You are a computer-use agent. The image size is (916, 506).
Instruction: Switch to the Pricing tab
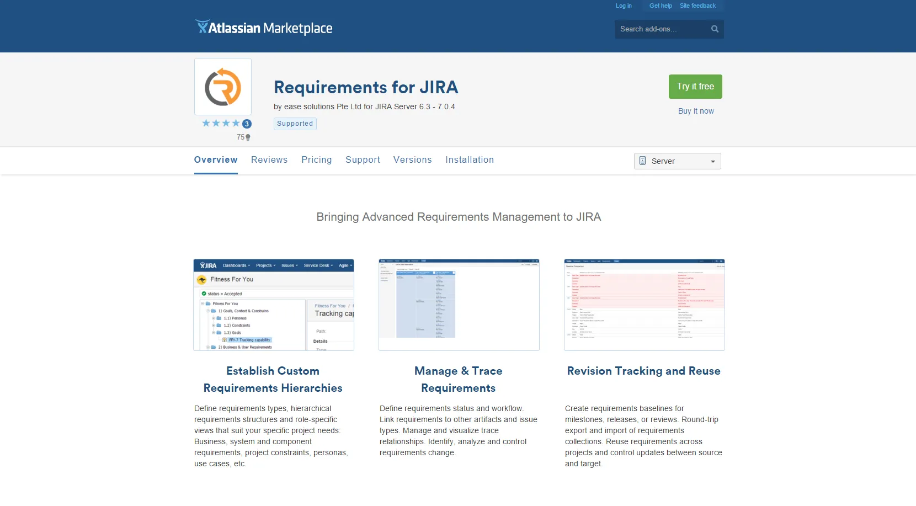point(317,159)
